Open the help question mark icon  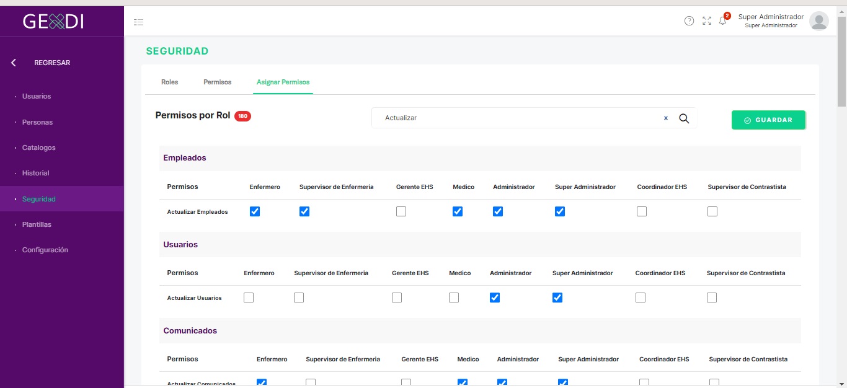(x=689, y=21)
